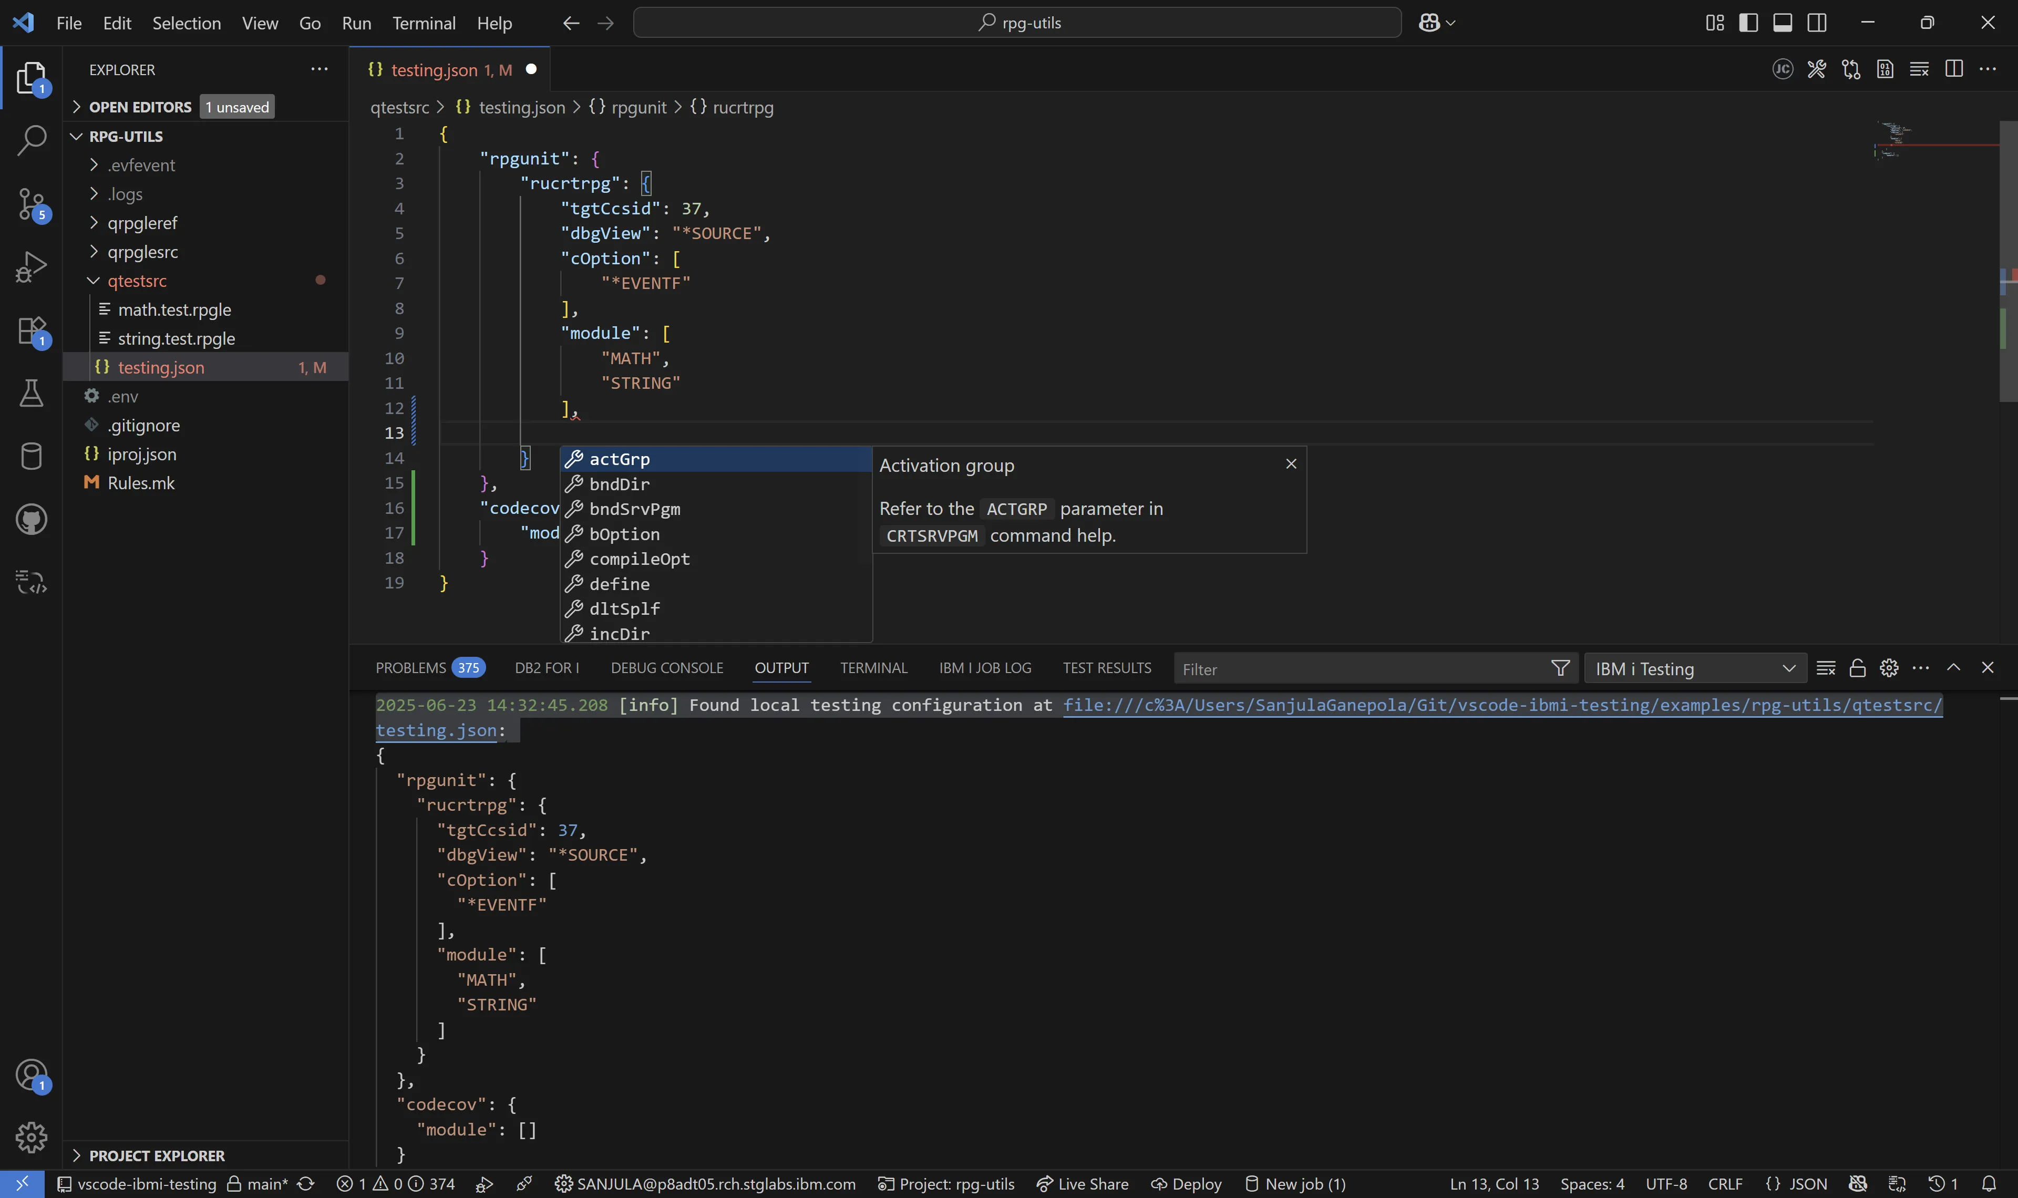Switch to the IBM I JOB LOG tab
The height and width of the screenshot is (1198, 2018).
coord(985,668)
